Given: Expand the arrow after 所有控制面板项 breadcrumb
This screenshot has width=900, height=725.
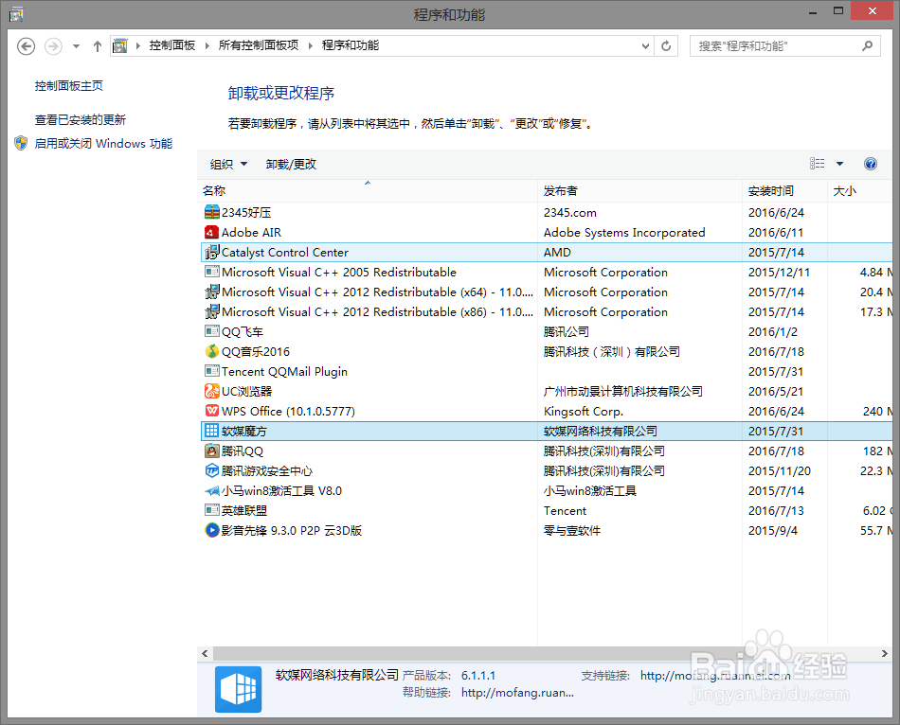Looking at the screenshot, I should coord(311,45).
